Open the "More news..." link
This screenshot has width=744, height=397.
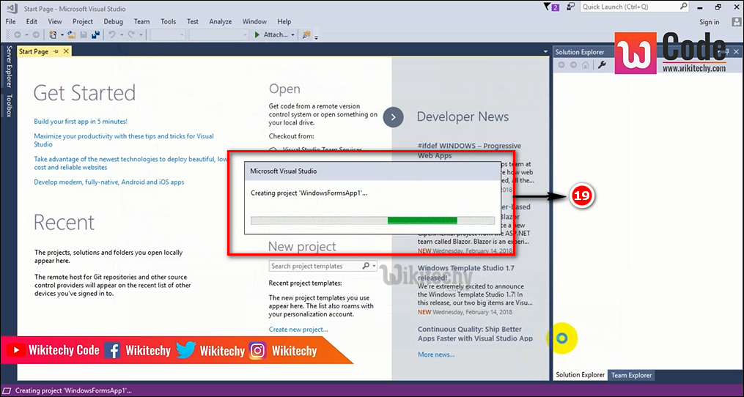[x=435, y=355]
